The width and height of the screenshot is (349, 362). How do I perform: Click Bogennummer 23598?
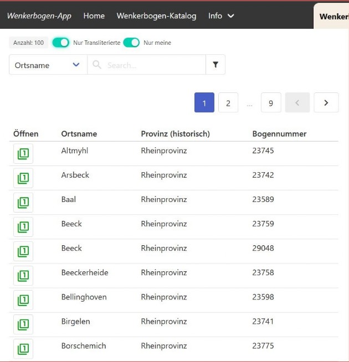[x=263, y=297]
